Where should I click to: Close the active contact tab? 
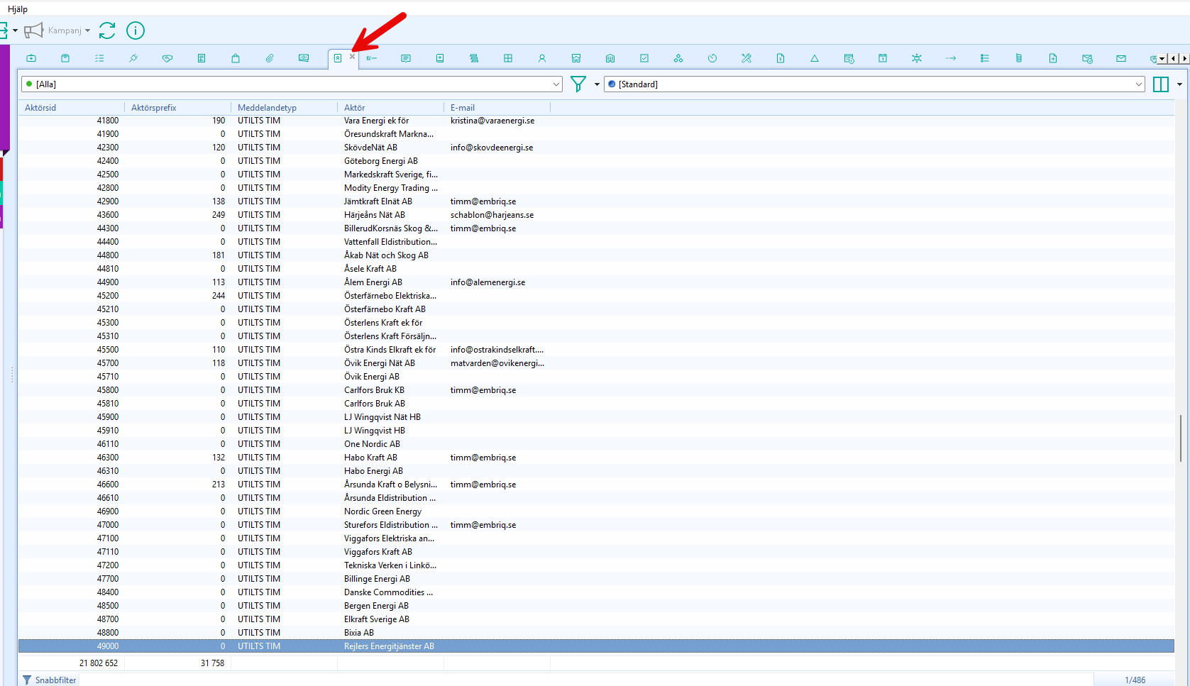point(353,57)
